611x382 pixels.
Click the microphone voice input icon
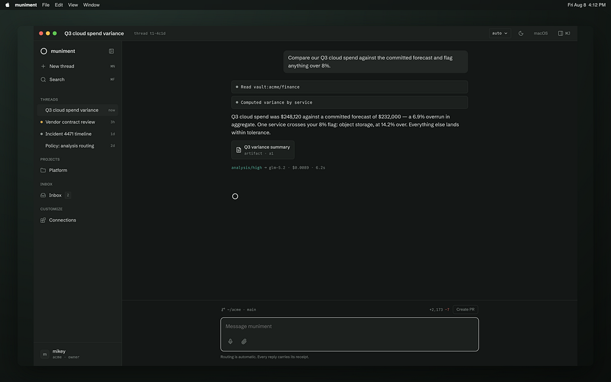[x=230, y=341]
